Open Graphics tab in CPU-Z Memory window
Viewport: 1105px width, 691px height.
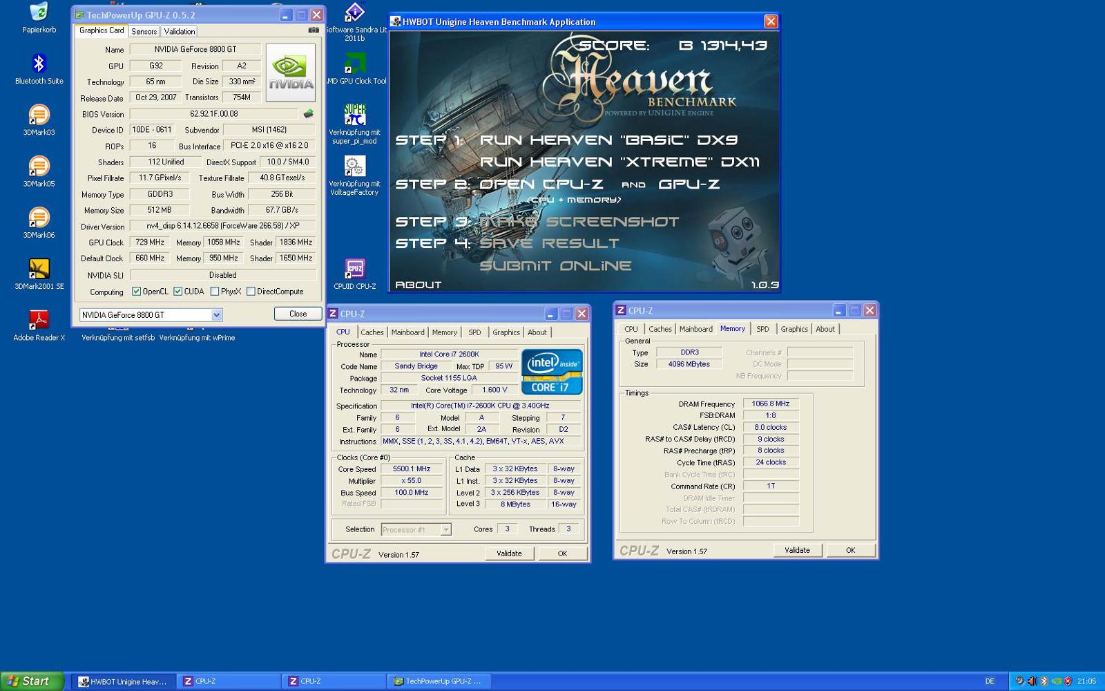coord(794,329)
